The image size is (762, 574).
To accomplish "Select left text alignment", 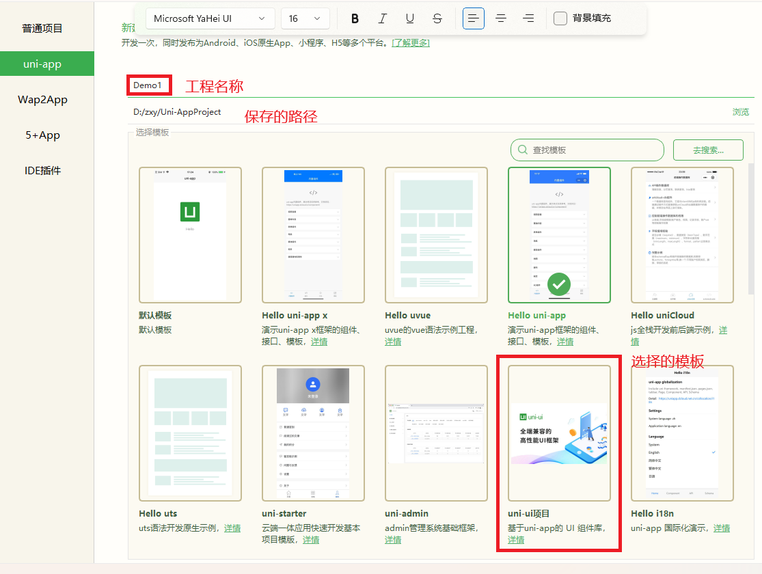I will click(474, 18).
